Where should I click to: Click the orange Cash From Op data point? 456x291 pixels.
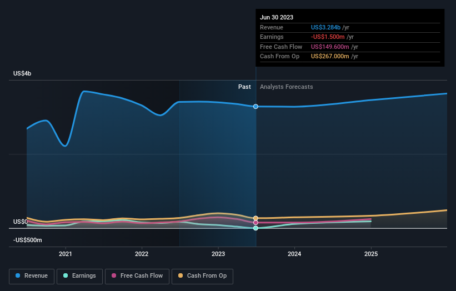[255, 218]
